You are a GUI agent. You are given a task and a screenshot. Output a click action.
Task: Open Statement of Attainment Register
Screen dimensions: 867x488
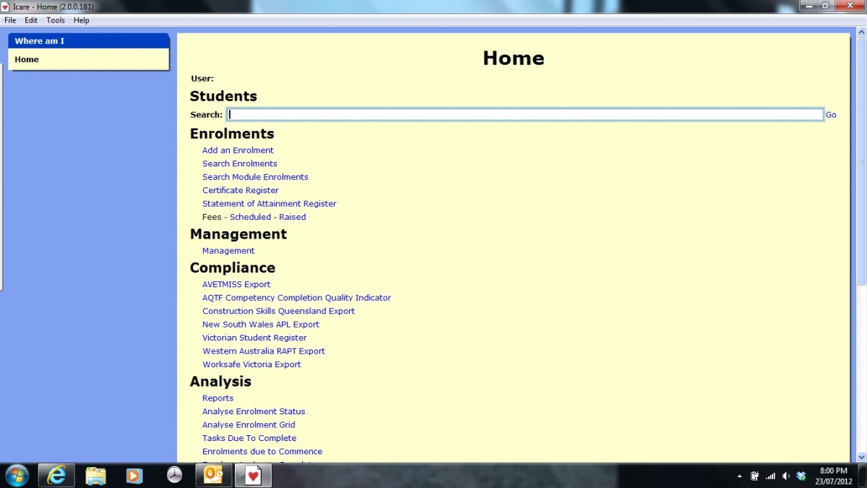click(x=269, y=204)
